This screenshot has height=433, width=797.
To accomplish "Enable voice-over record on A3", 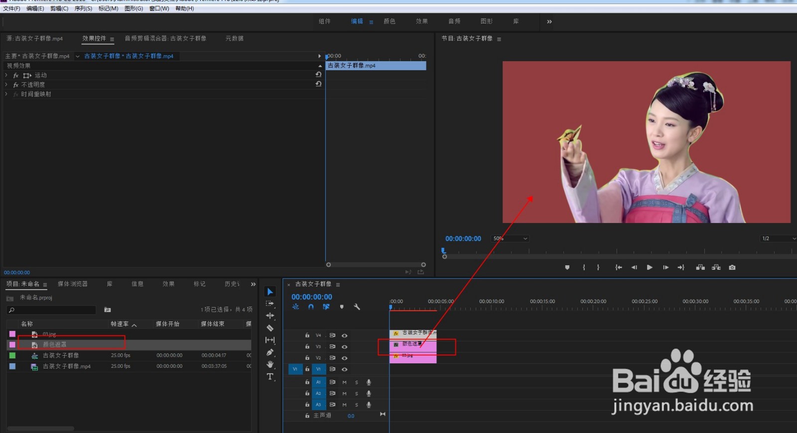I will 369,405.
